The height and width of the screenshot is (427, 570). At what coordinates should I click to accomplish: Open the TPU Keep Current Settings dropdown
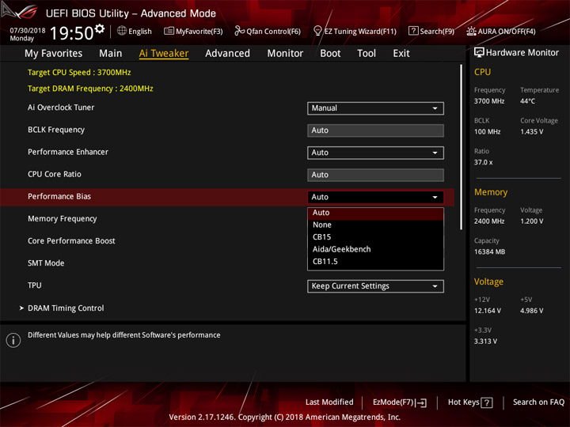(x=375, y=286)
